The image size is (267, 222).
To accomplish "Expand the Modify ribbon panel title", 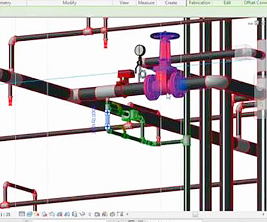I will [70, 3].
